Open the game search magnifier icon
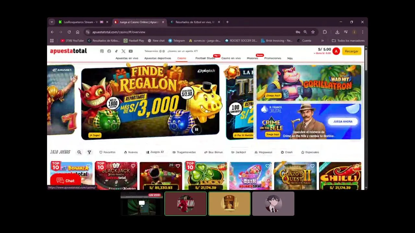This screenshot has width=415, height=233. (x=79, y=152)
